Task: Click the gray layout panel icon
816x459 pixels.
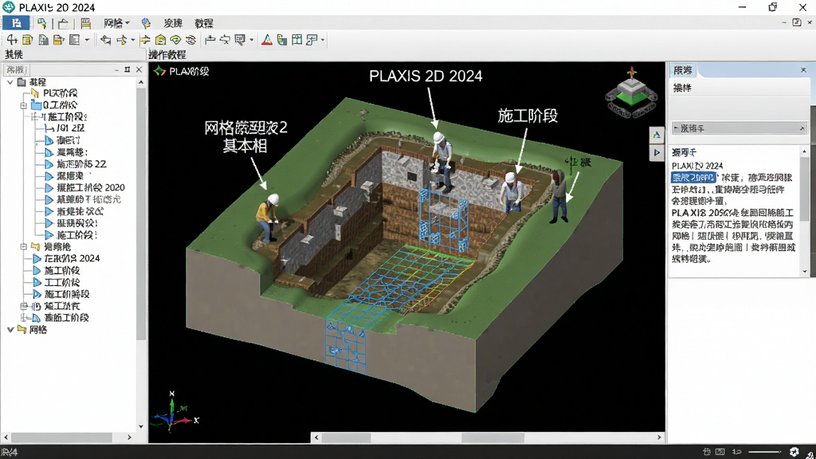Action: pos(75,40)
